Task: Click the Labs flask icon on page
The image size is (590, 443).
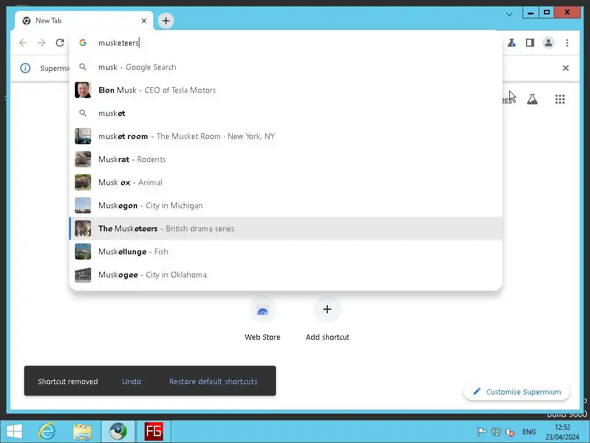Action: point(532,99)
